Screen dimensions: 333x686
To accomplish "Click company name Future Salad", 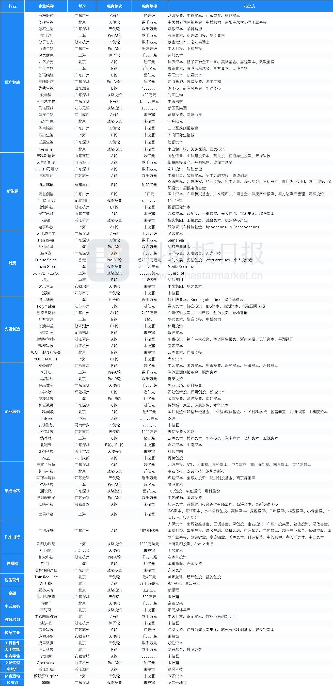I will click(46, 260).
